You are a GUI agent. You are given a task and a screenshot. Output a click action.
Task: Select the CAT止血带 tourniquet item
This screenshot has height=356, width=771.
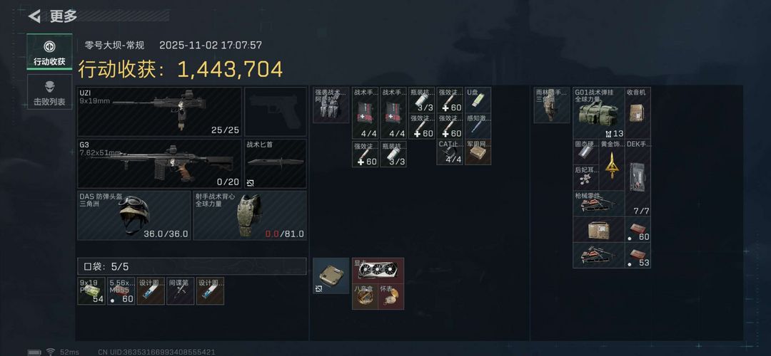(450, 152)
